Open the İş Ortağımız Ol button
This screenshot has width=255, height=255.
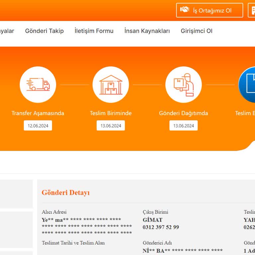point(210,10)
